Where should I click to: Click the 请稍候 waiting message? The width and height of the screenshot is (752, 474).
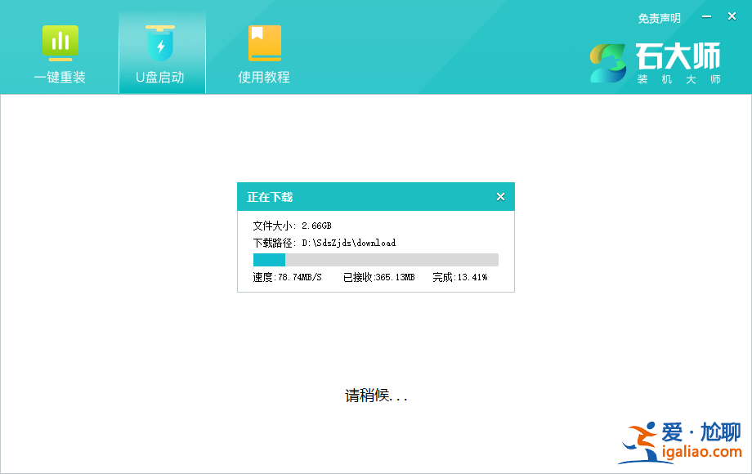click(374, 396)
